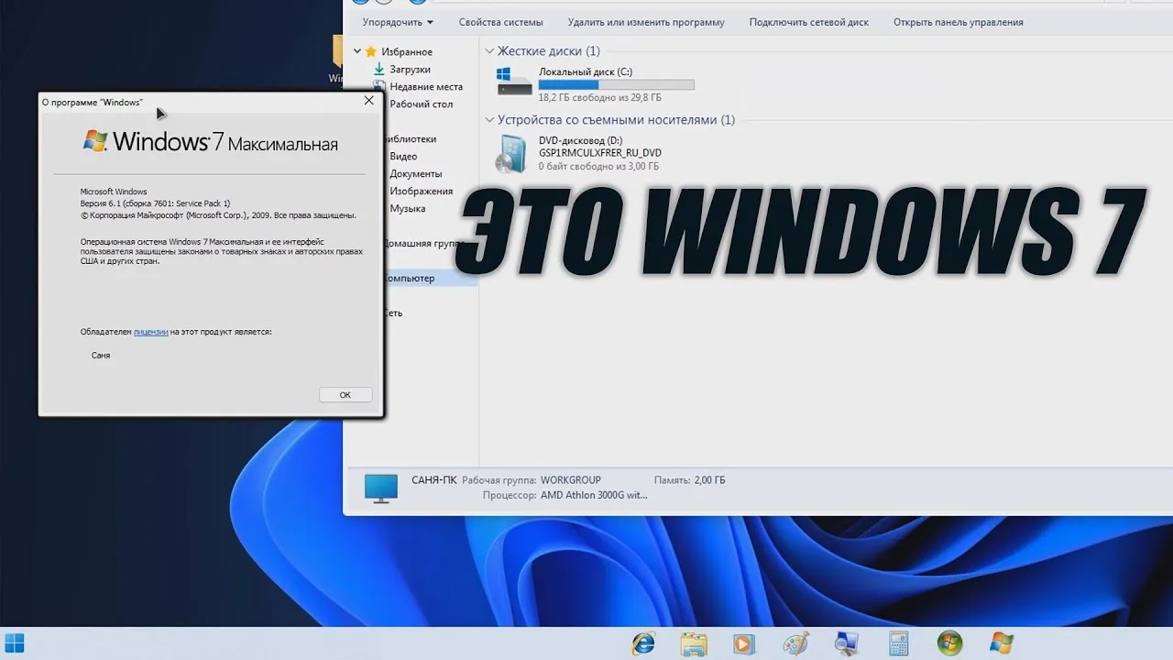Click the computer monitor icon in the details pane
The height and width of the screenshot is (660, 1173).
[381, 488]
